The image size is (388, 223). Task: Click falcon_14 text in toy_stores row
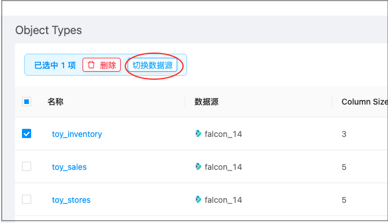[x=223, y=200]
